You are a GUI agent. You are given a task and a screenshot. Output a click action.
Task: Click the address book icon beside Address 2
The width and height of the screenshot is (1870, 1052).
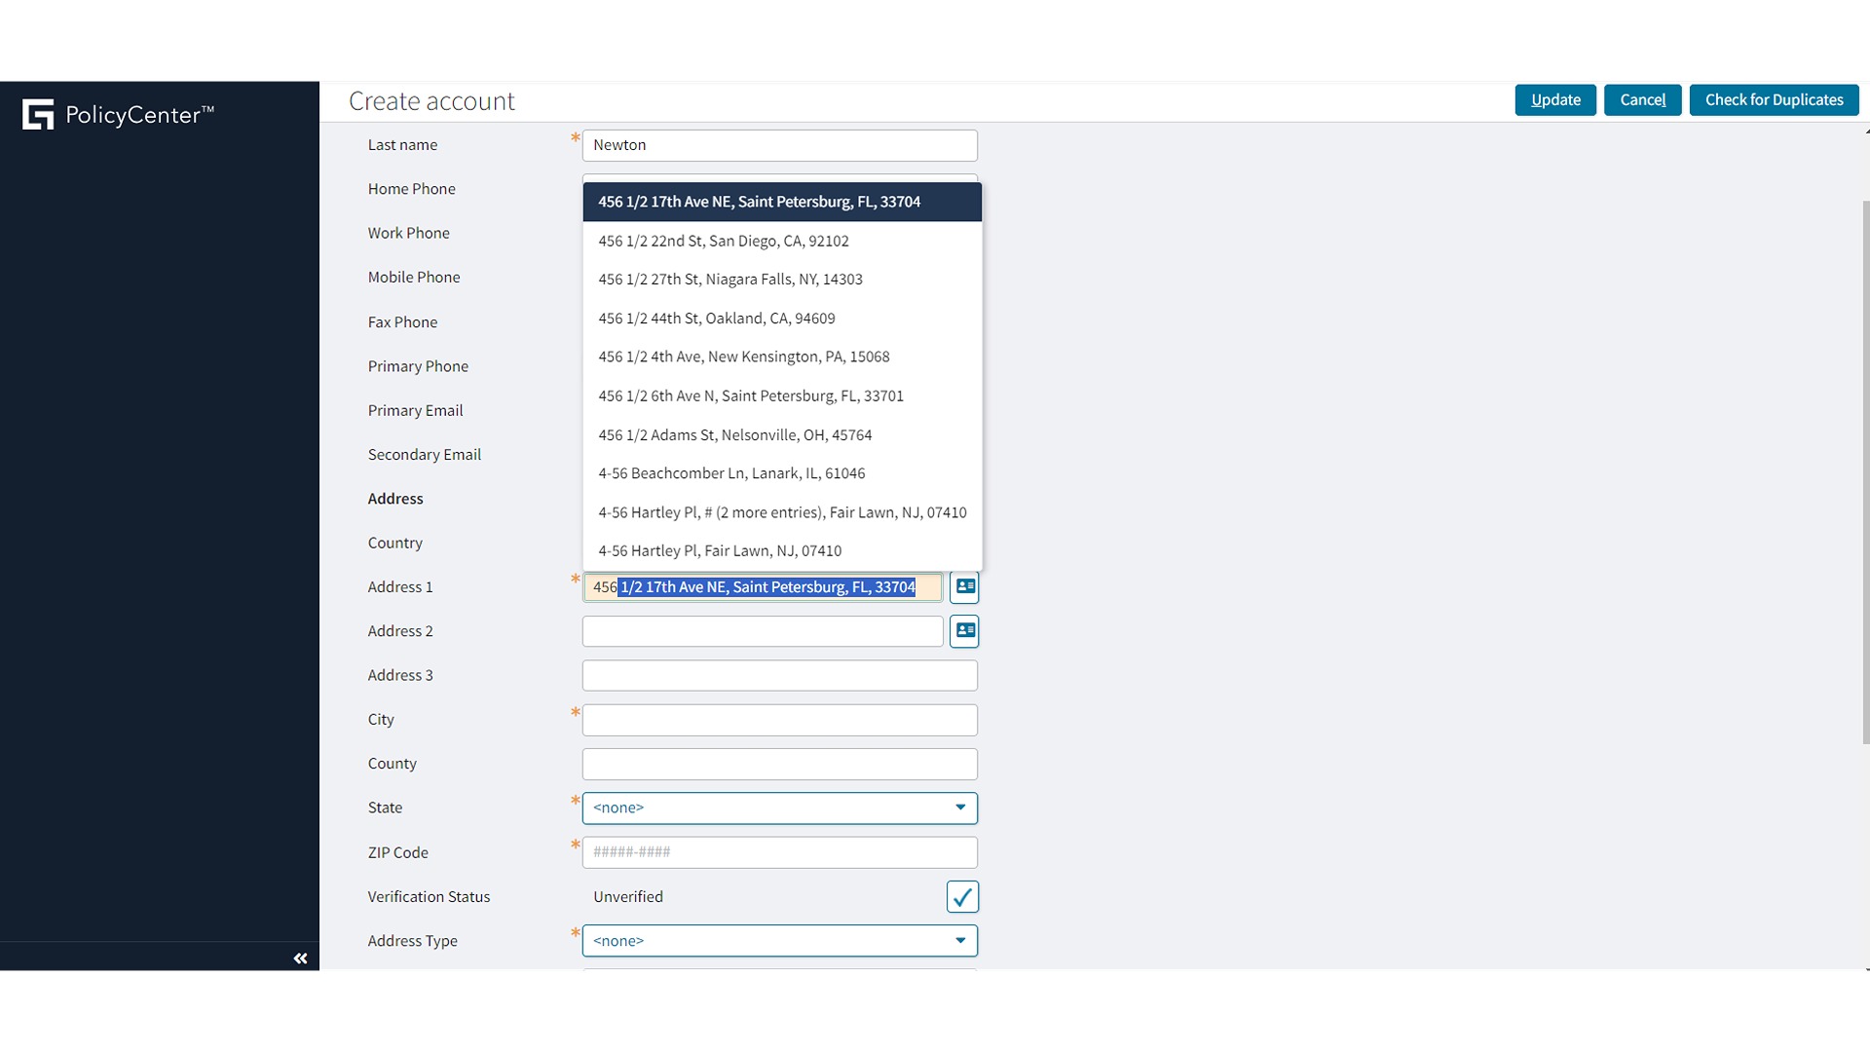(x=964, y=631)
